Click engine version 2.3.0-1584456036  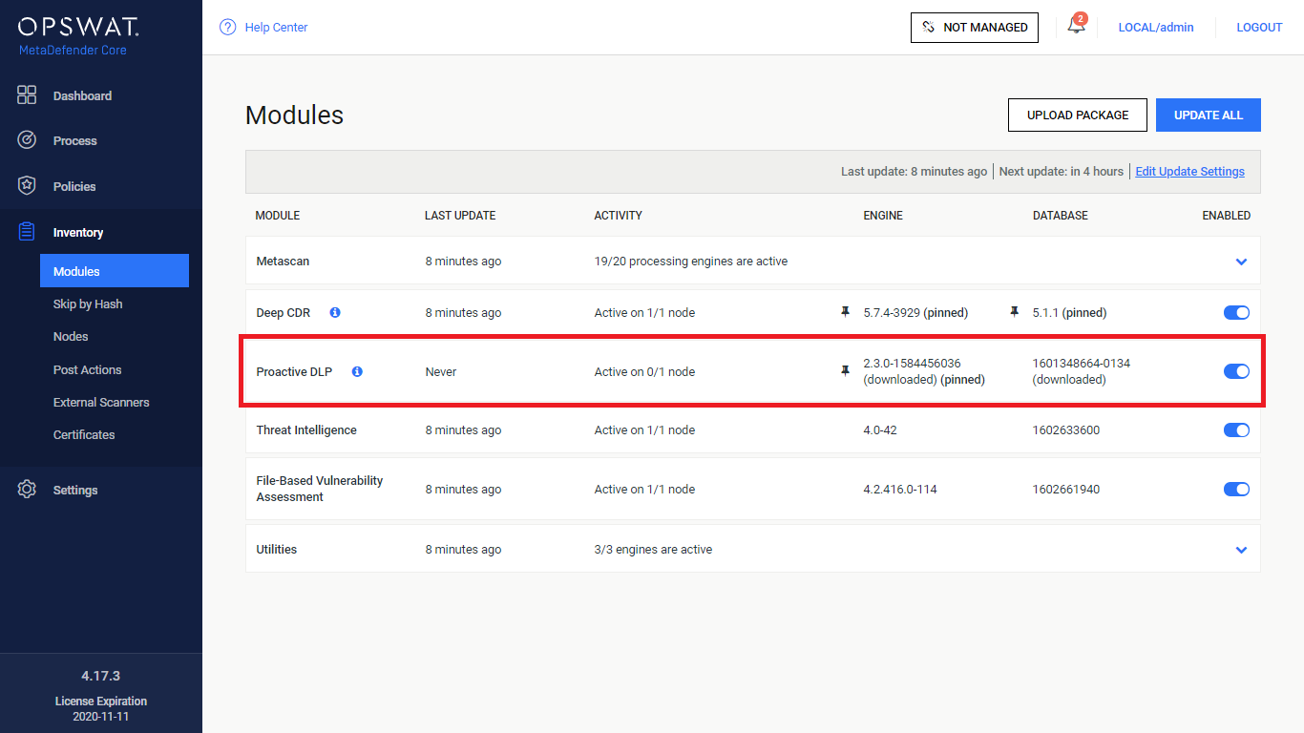pyautogui.click(x=912, y=364)
